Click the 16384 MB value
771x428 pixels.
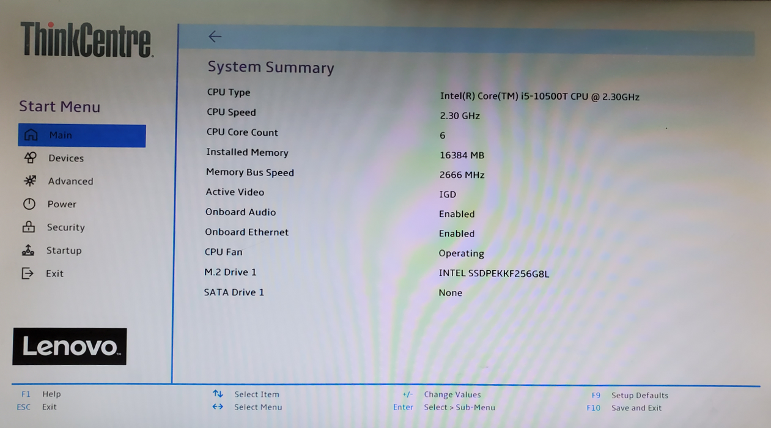pyautogui.click(x=462, y=155)
